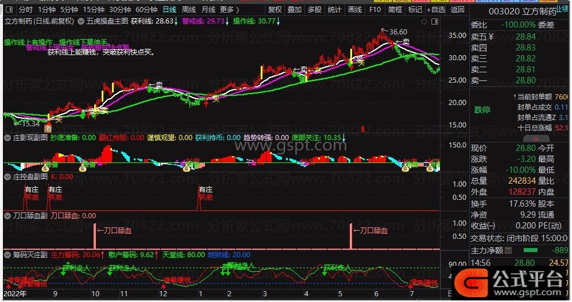Expand the red double-chevron in the quote panel
This screenshot has width=572, height=302.
pyautogui.click(x=536, y=139)
